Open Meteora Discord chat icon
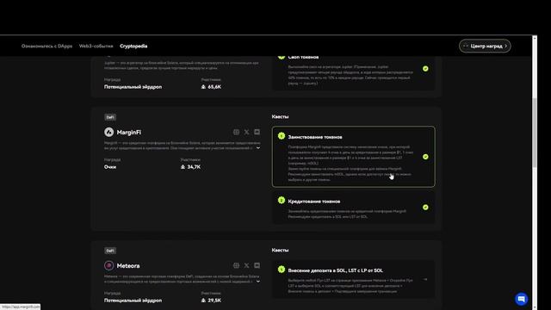 (257, 265)
